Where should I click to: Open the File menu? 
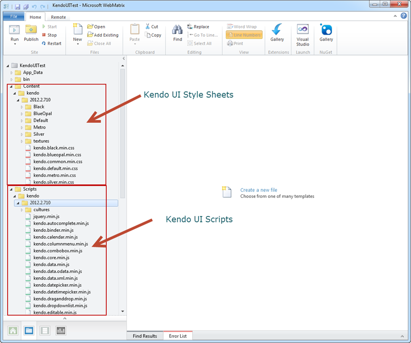14,17
